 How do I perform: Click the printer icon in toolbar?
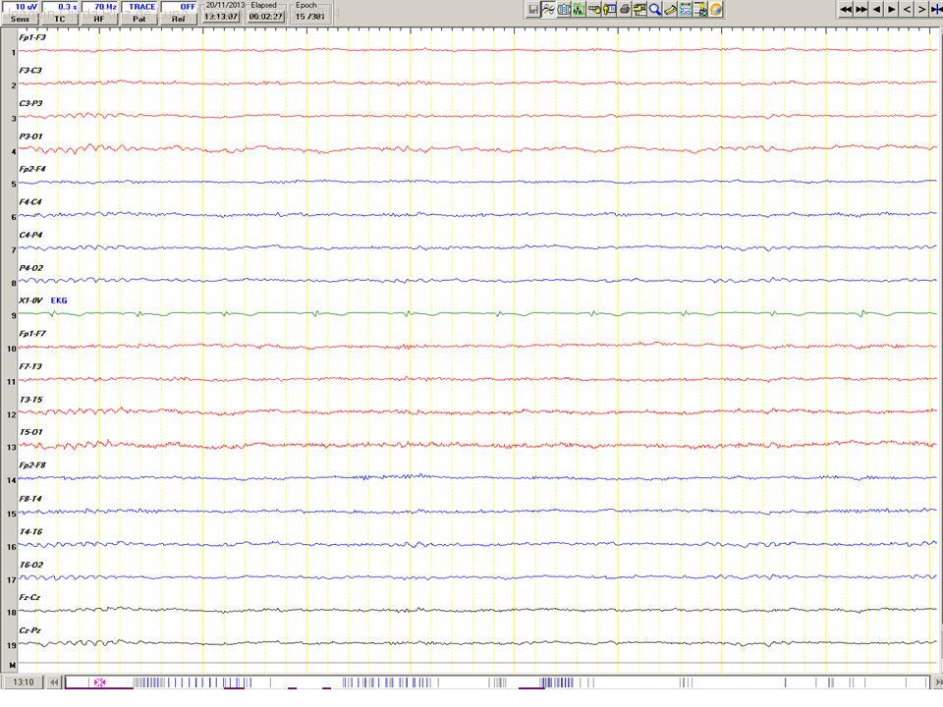[625, 9]
